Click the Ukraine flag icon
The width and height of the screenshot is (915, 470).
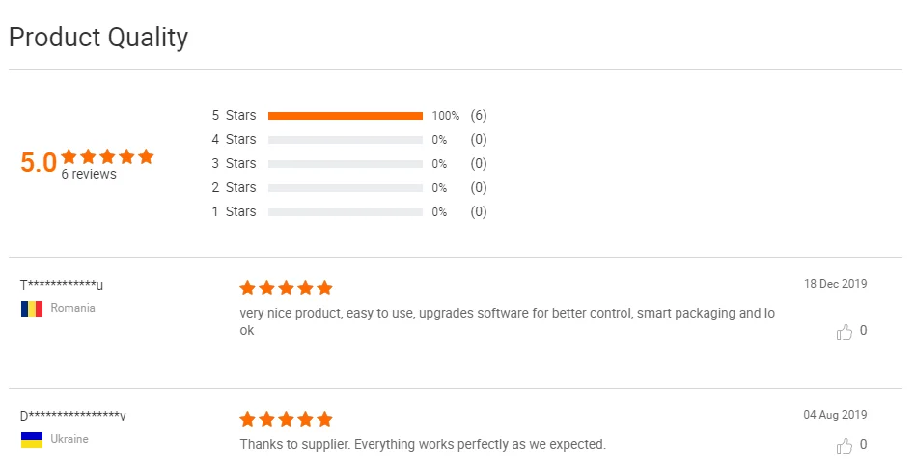point(31,440)
